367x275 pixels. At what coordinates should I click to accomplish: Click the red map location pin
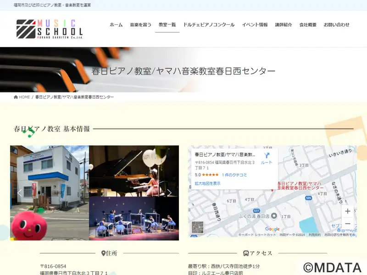[272, 190]
